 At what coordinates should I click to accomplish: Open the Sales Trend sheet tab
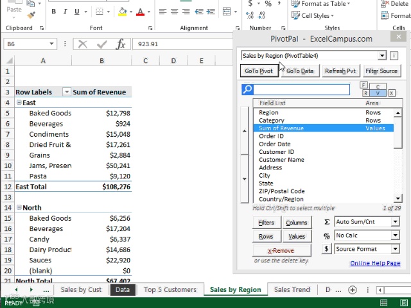(292, 289)
